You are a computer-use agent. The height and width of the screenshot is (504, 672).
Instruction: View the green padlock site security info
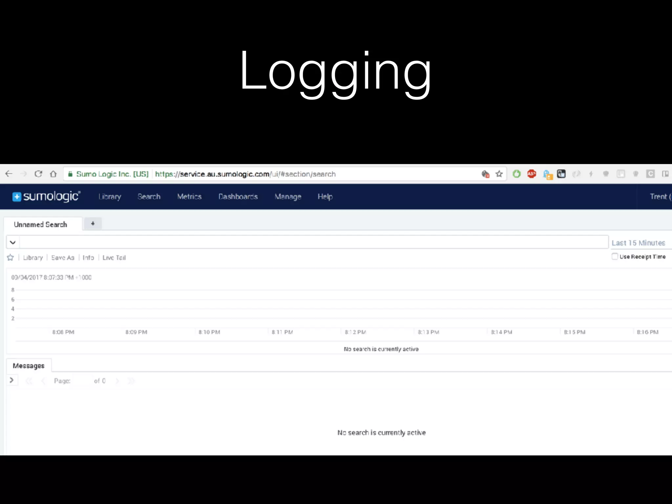tap(70, 174)
